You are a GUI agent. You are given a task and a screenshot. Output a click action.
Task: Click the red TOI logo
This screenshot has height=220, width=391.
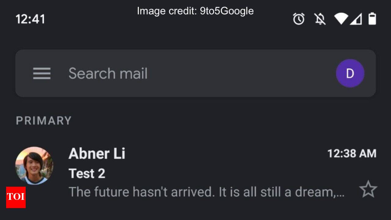(16, 197)
